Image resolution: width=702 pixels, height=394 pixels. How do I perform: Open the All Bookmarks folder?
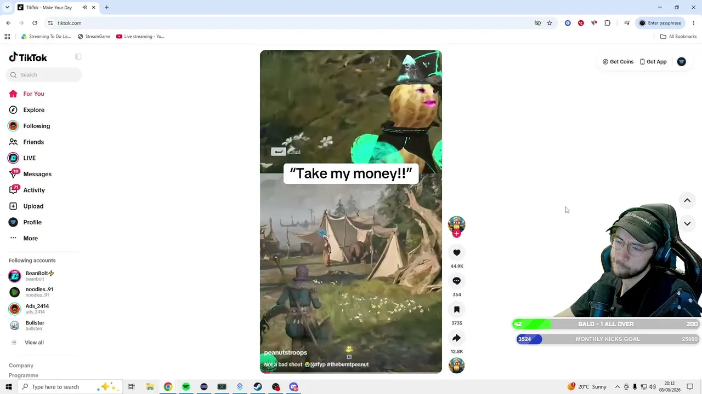678,37
